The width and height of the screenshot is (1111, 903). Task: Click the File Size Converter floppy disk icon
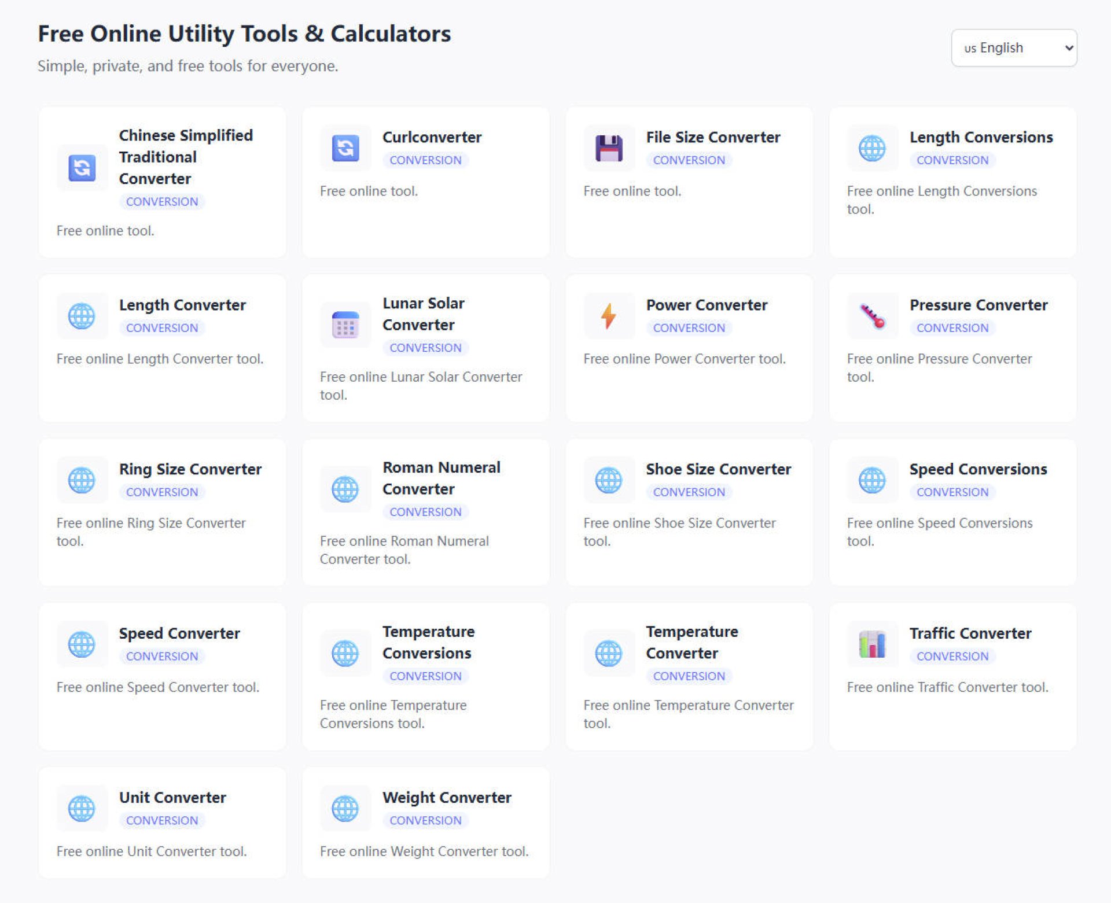pyautogui.click(x=609, y=148)
